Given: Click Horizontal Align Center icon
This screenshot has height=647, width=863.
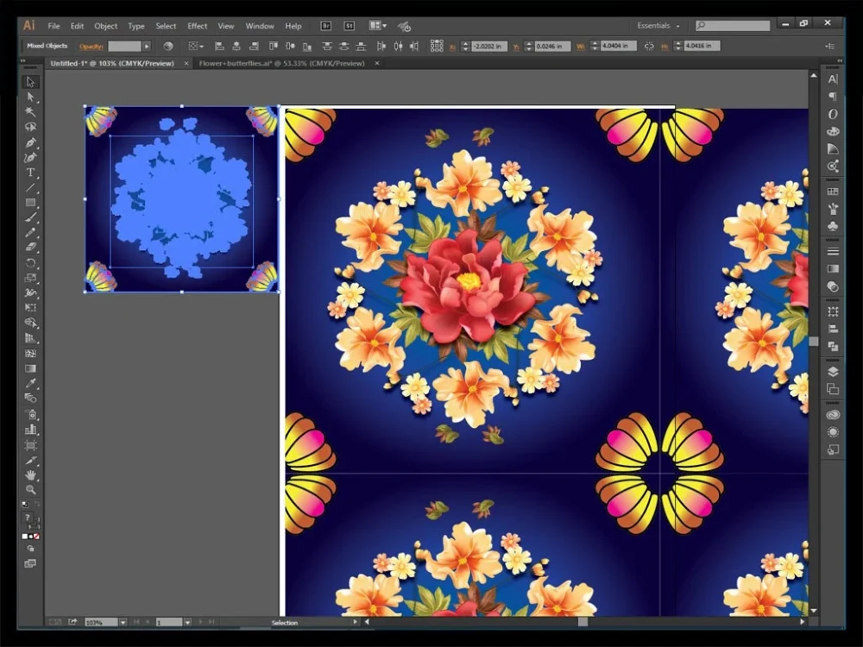Looking at the screenshot, I should coord(236,47).
